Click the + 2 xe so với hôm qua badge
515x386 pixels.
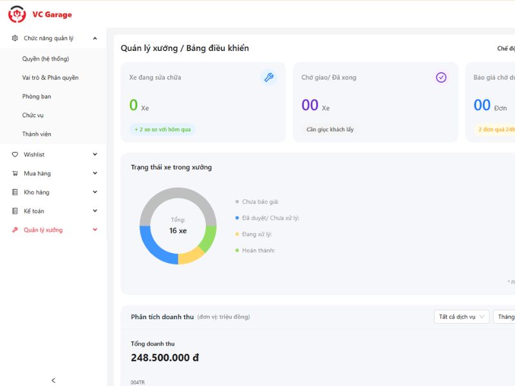click(163, 129)
